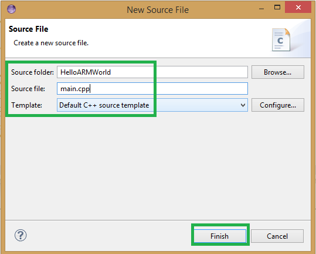
Task: Open help via question mark icon
Action: [21, 235]
